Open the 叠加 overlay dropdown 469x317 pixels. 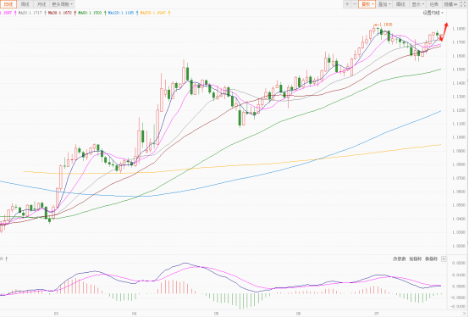(x=384, y=4)
